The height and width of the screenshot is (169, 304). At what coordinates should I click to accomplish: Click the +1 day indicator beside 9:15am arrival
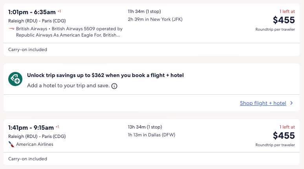pyautogui.click(x=57, y=127)
